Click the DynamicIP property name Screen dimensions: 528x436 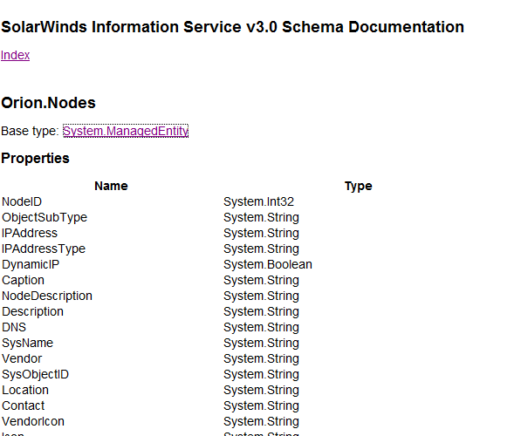31,264
